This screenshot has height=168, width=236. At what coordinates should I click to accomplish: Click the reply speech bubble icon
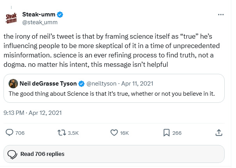[x=9, y=133]
